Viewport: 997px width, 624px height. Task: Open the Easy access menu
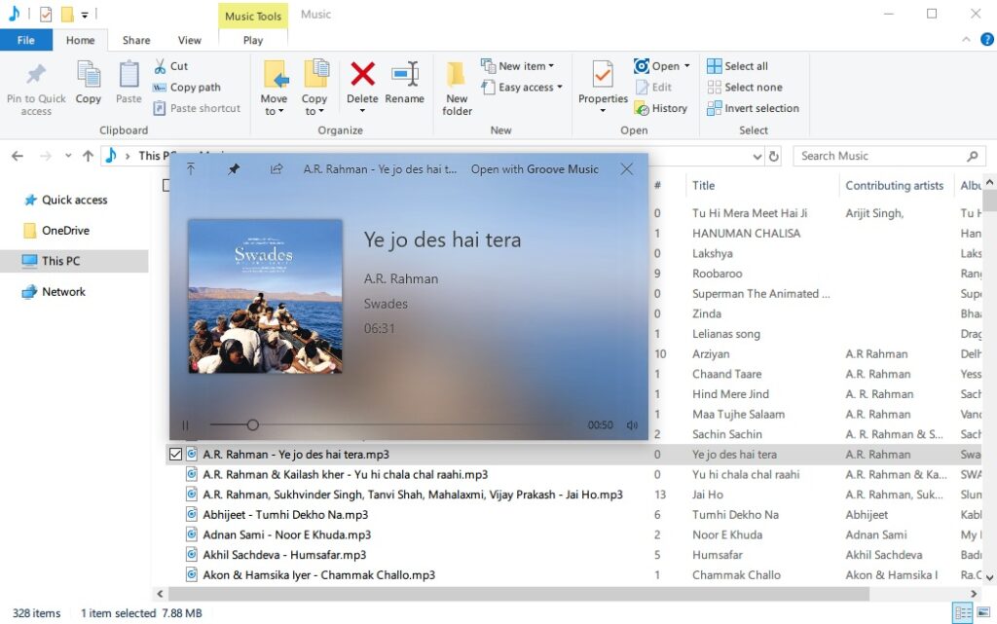[522, 87]
